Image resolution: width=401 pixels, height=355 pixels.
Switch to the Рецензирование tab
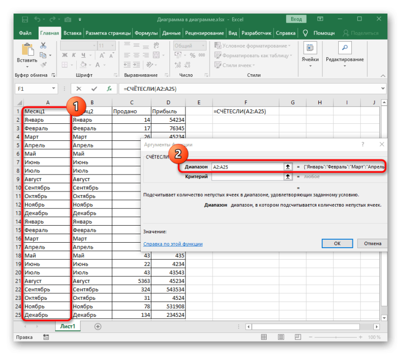(x=205, y=33)
